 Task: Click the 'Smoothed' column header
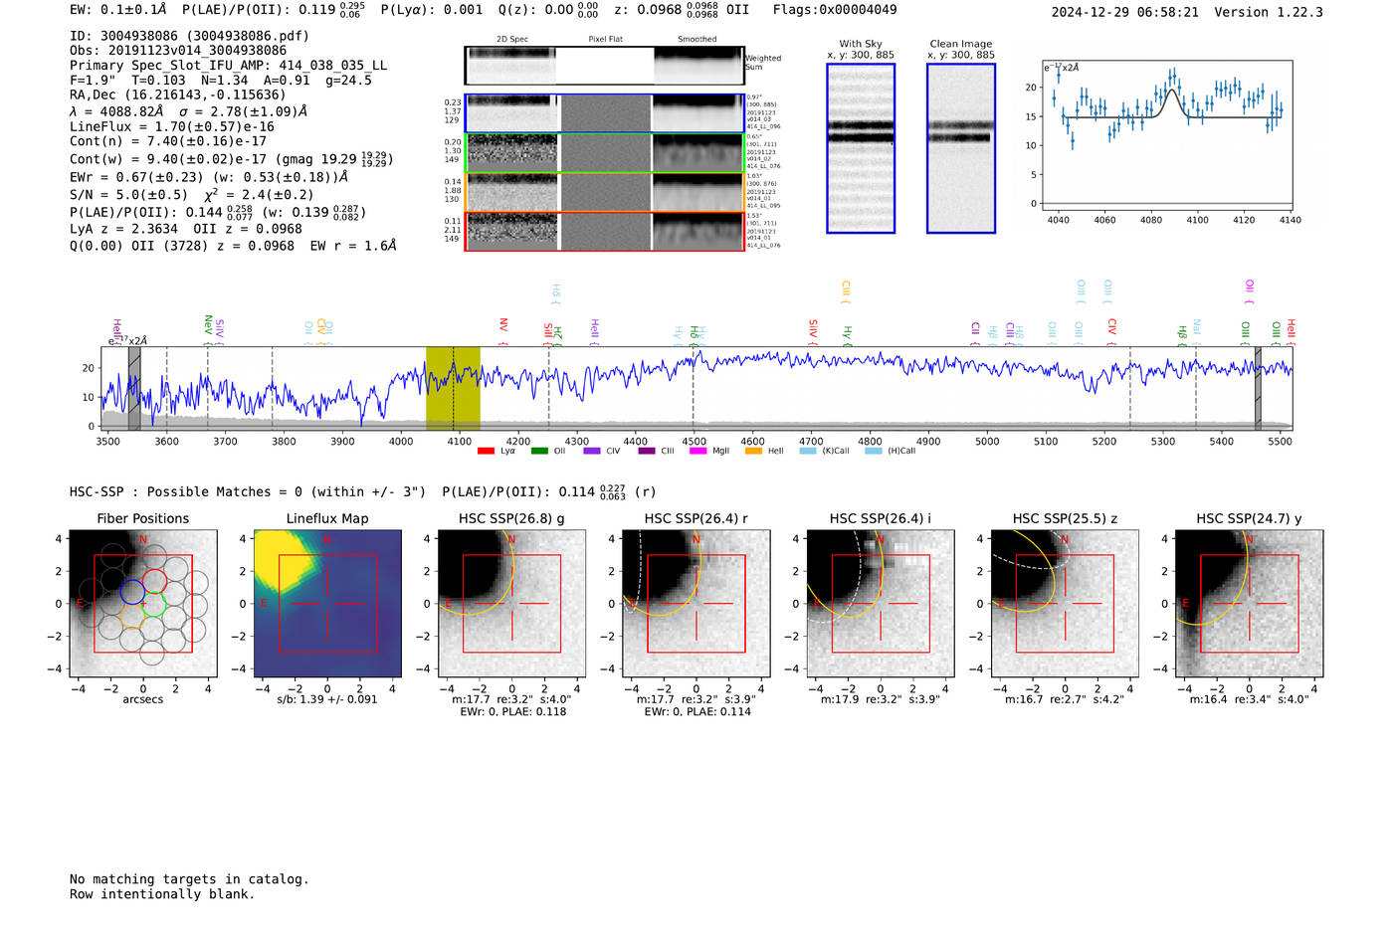pos(697,40)
